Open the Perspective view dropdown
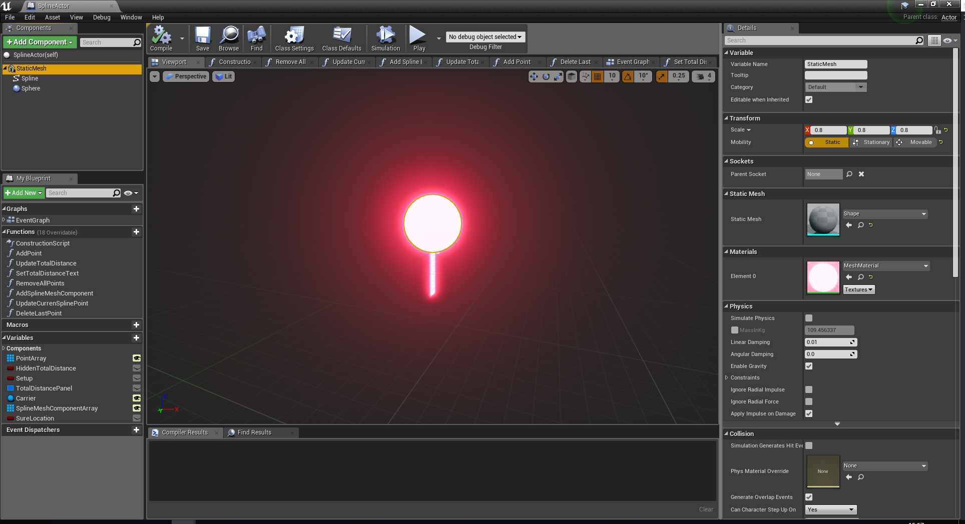The image size is (965, 524). [x=186, y=76]
